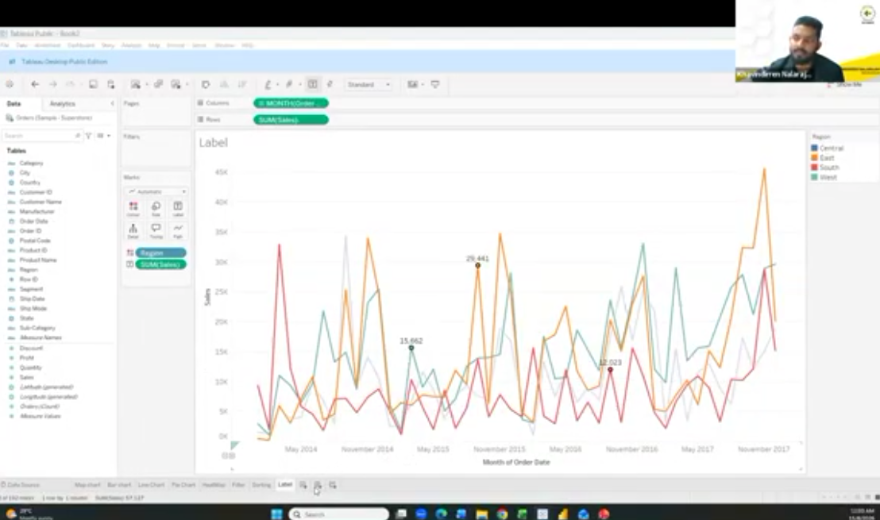Click the SUM(Sales) pill on Rows shelf
The image size is (880, 520).
(291, 120)
